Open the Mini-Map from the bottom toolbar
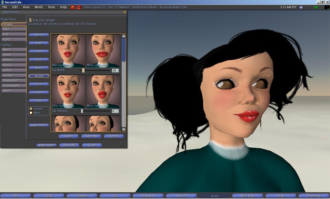330x199 pixels. tap(247, 196)
